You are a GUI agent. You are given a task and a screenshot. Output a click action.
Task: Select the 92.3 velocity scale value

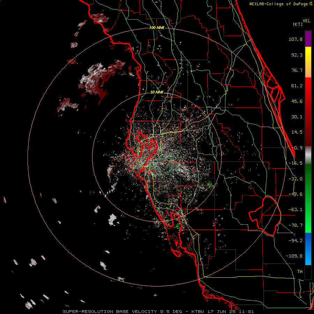click(297, 55)
